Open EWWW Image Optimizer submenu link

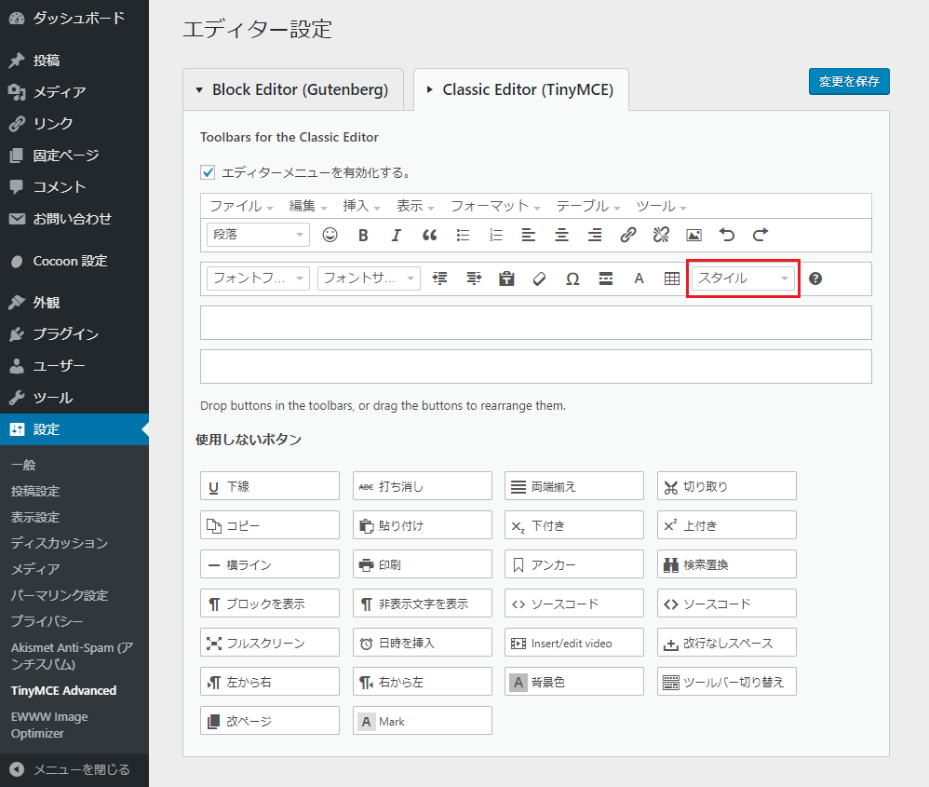[49, 725]
